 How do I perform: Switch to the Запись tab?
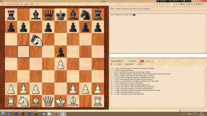coord(112,8)
